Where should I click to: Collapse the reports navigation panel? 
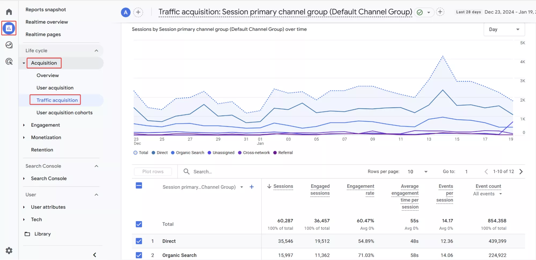95,255
